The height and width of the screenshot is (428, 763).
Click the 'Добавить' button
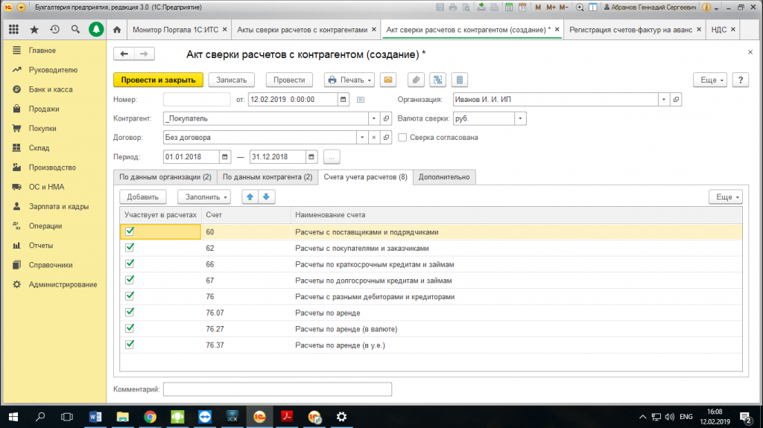[x=143, y=197]
